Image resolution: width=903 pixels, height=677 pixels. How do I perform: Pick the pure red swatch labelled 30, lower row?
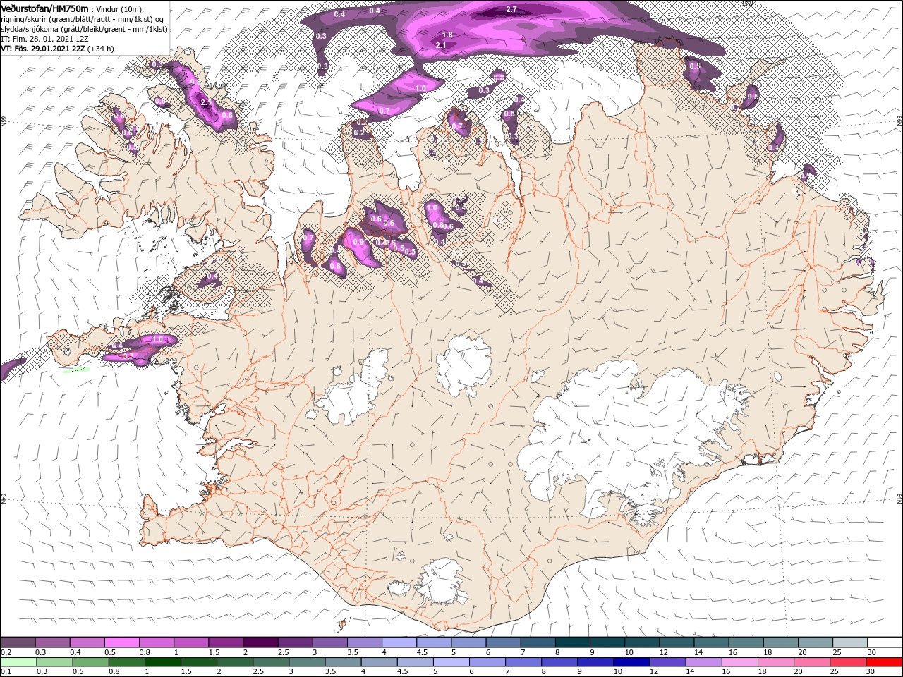coord(884,662)
